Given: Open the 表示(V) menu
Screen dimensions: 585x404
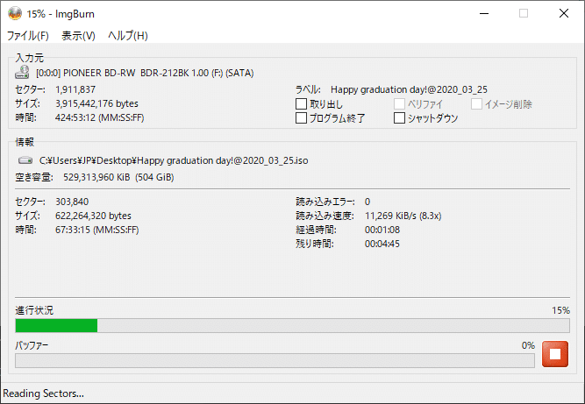Looking at the screenshot, I should [x=78, y=35].
